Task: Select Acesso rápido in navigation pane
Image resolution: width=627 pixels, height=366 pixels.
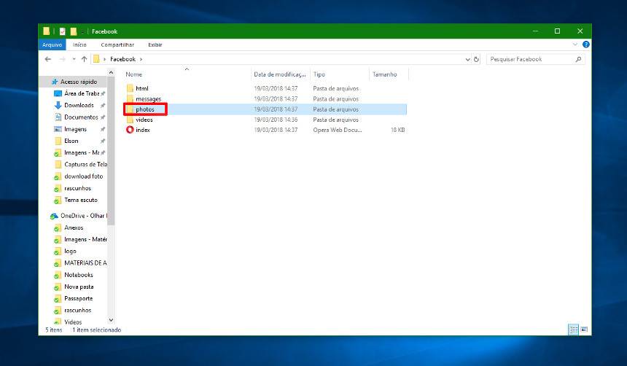Action: pos(79,82)
